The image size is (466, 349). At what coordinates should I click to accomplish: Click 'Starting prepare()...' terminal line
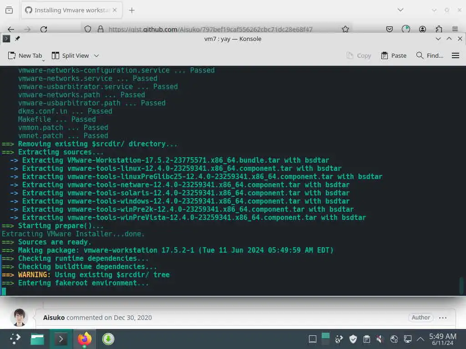point(53,226)
